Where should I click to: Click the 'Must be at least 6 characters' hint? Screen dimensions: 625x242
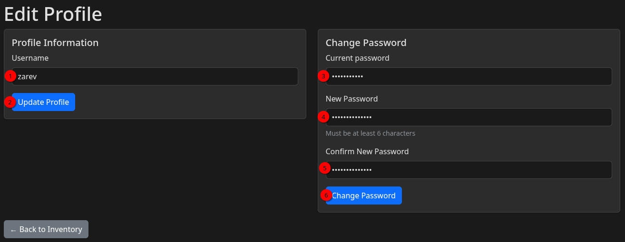371,133
